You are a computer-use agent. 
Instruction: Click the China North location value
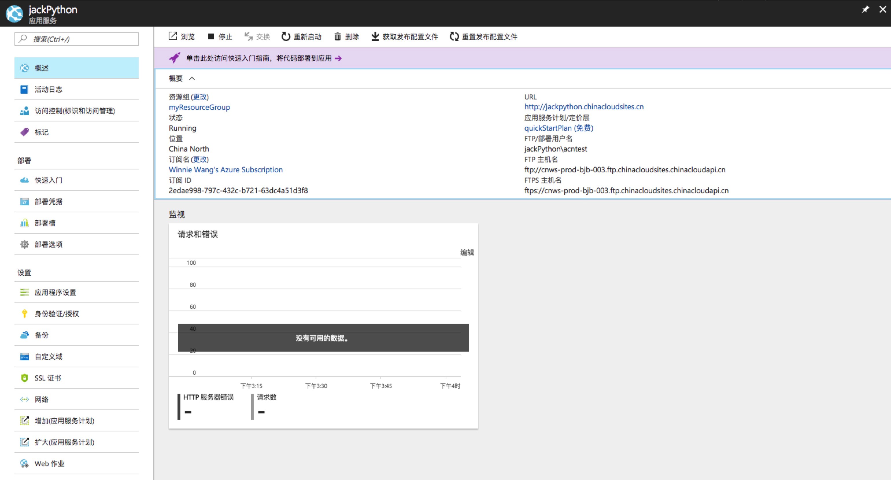(x=189, y=149)
